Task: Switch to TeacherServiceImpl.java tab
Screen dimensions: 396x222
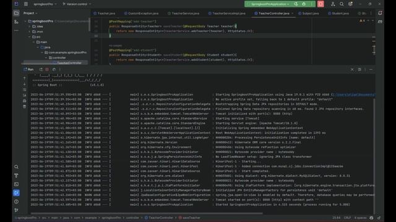Action: (227, 14)
